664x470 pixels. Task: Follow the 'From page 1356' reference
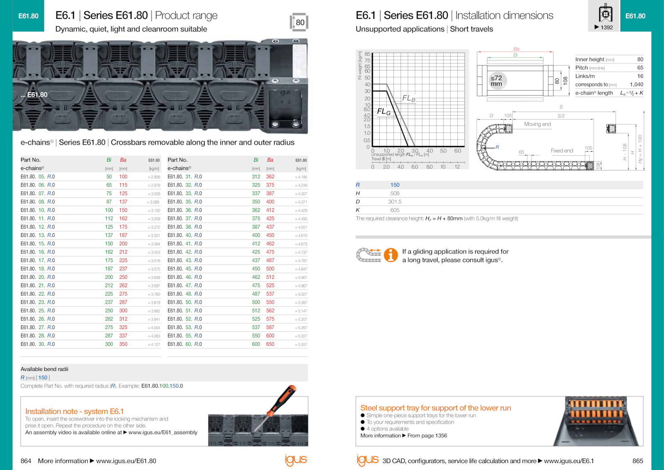coord(427,436)
